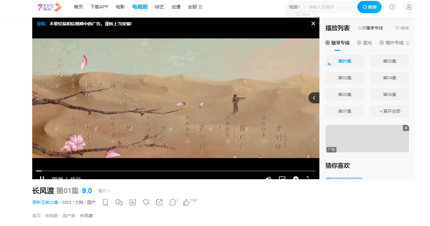Play episode 第03集
Viewport: 430px width, 226px height.
pyautogui.click(x=345, y=78)
